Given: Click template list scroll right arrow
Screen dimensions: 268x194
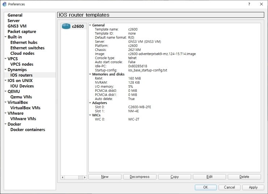Looking at the screenshot, I should [x=85, y=177].
